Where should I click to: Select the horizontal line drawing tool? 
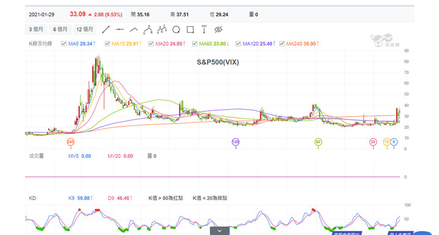120,29
